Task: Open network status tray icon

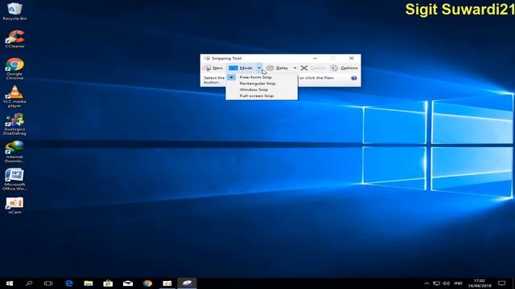Action: pyautogui.click(x=436, y=283)
